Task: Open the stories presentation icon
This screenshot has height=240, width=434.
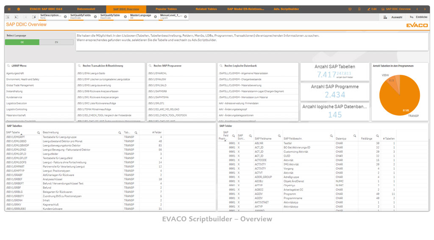Action: (350, 9)
